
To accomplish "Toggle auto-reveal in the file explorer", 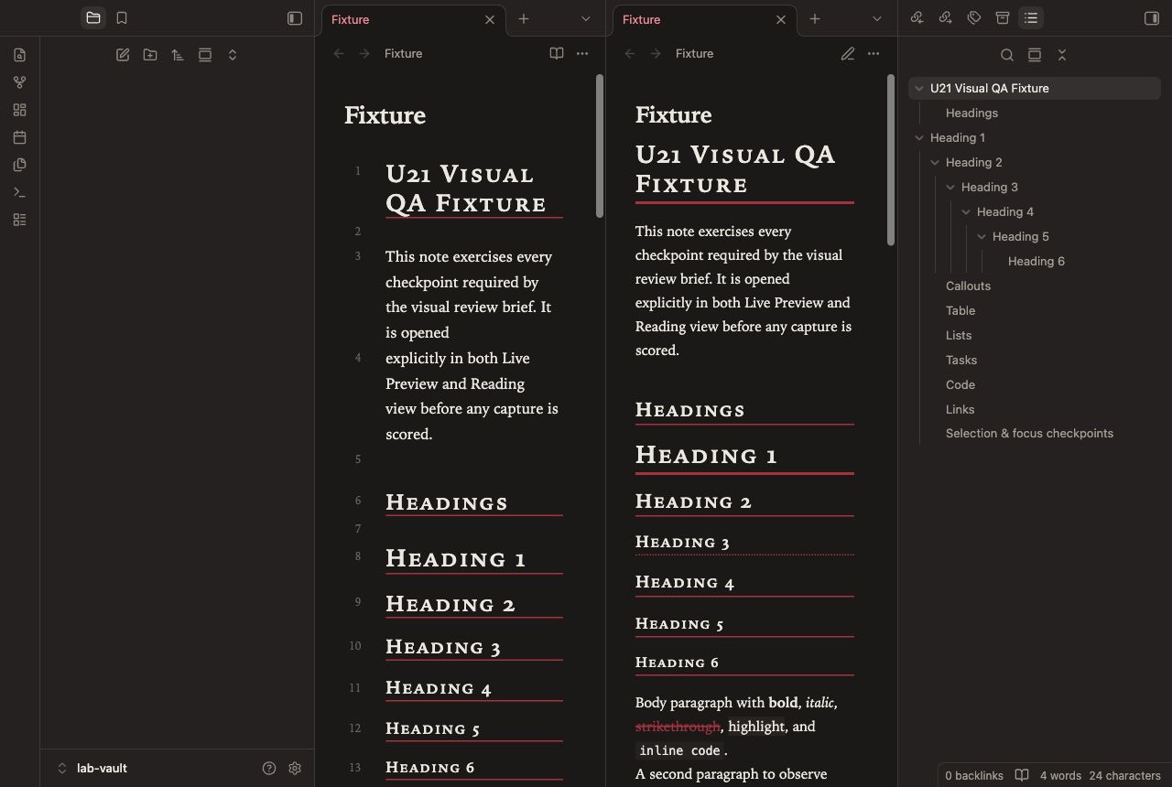I will [205, 55].
